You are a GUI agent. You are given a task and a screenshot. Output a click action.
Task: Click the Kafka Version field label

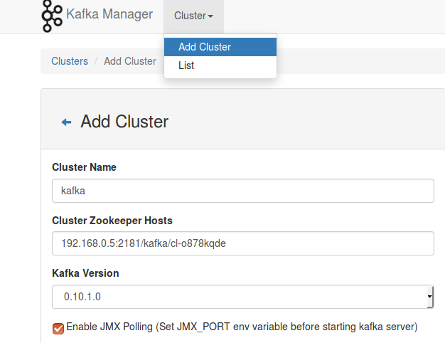85,273
